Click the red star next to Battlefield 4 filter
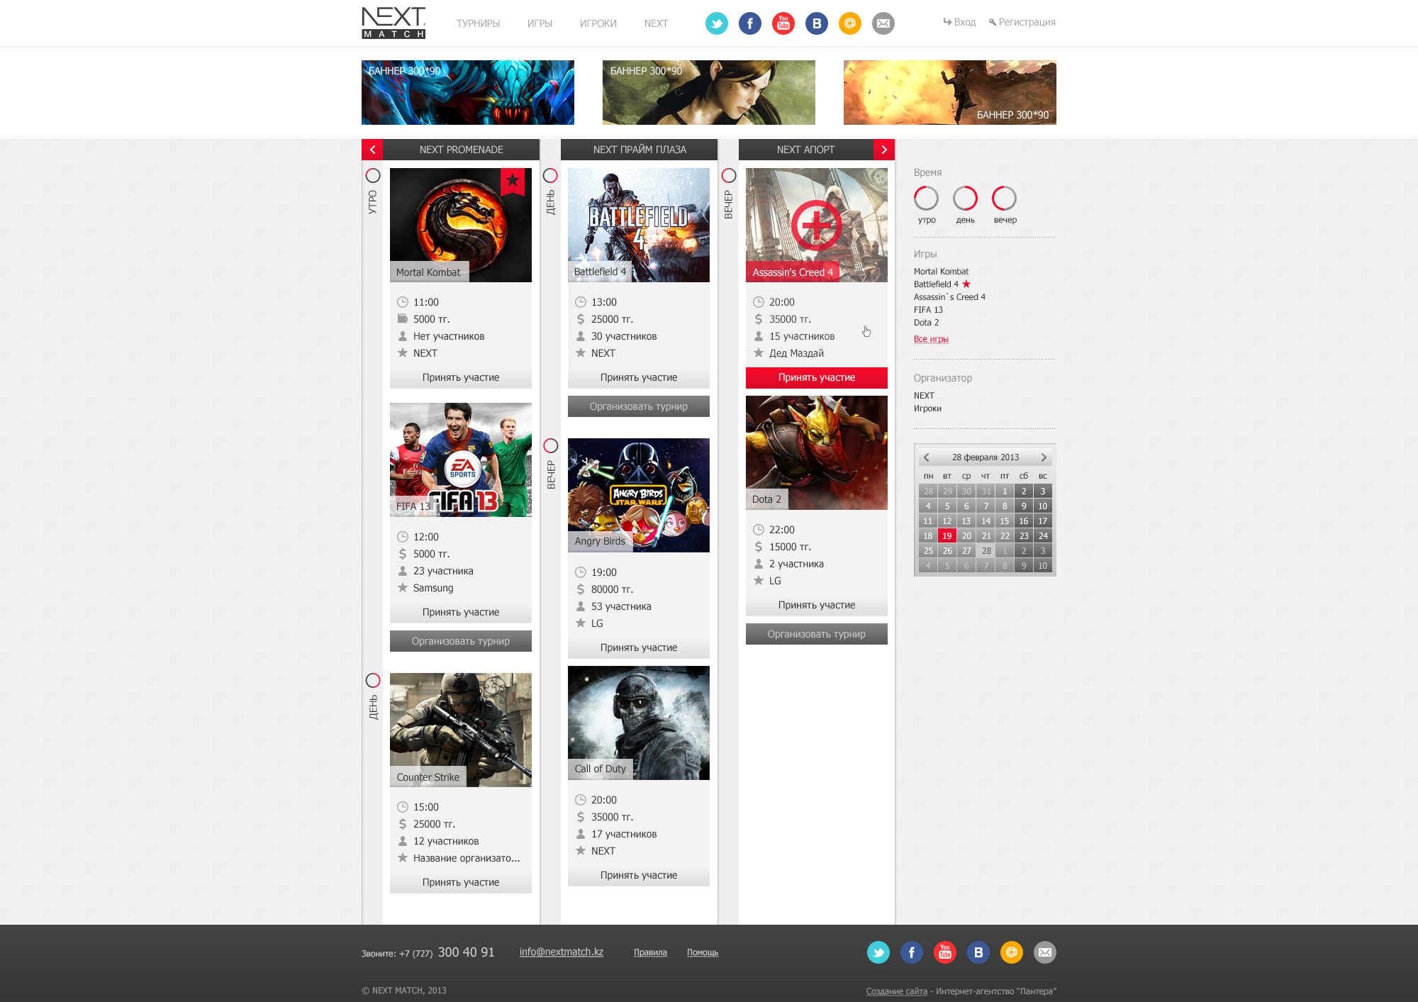The height and width of the screenshot is (1002, 1418). (966, 284)
